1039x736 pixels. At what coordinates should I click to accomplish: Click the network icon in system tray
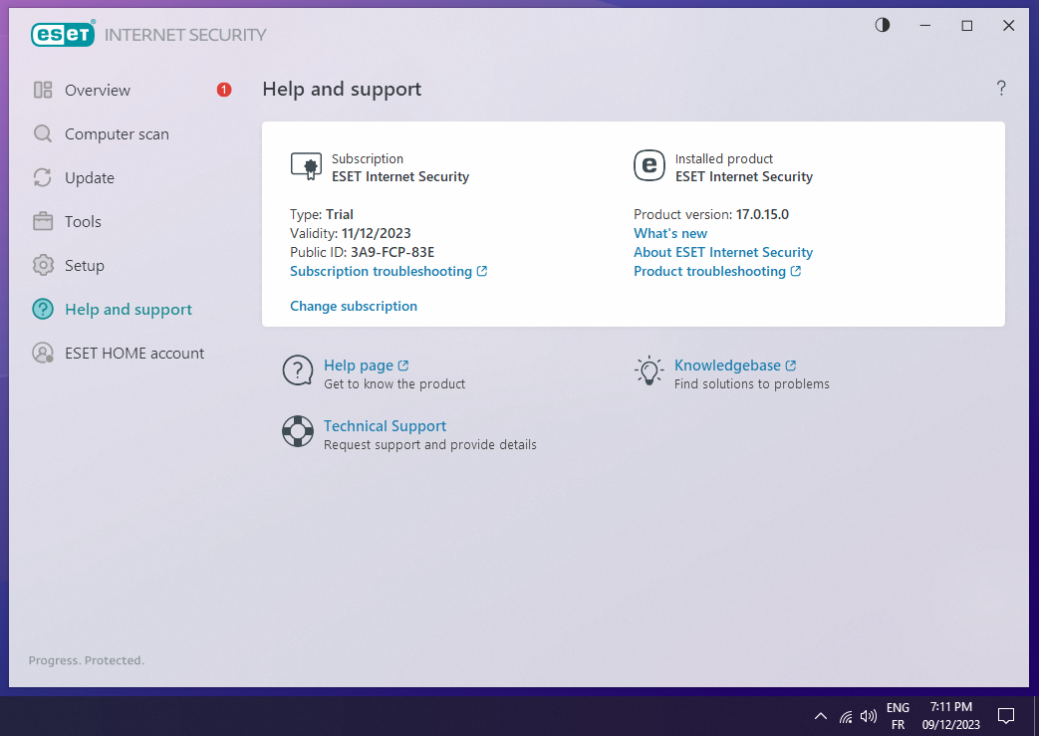pos(846,716)
